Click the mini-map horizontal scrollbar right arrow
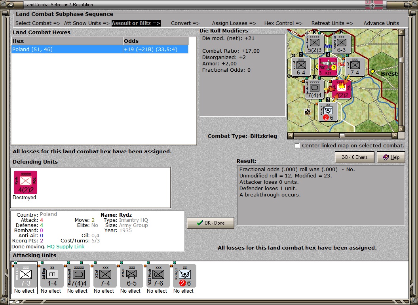 click(395, 135)
